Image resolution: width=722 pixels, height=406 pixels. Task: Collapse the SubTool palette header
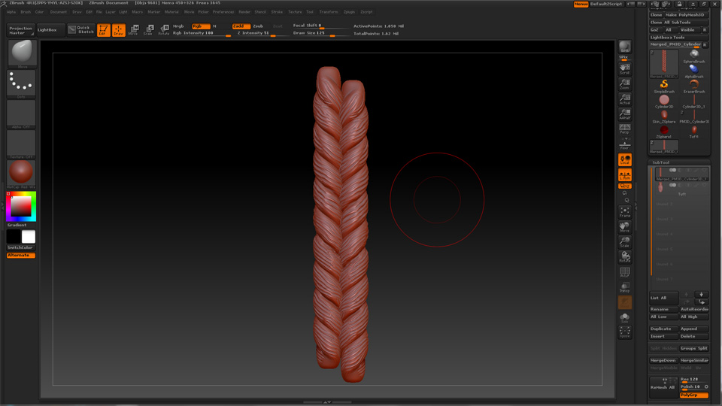pyautogui.click(x=661, y=162)
